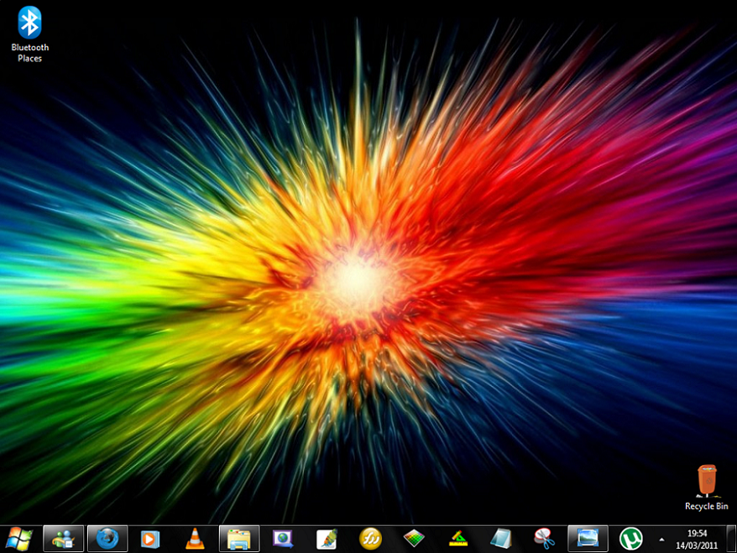Open Windows Live Messenger from taskbar

pos(64,539)
